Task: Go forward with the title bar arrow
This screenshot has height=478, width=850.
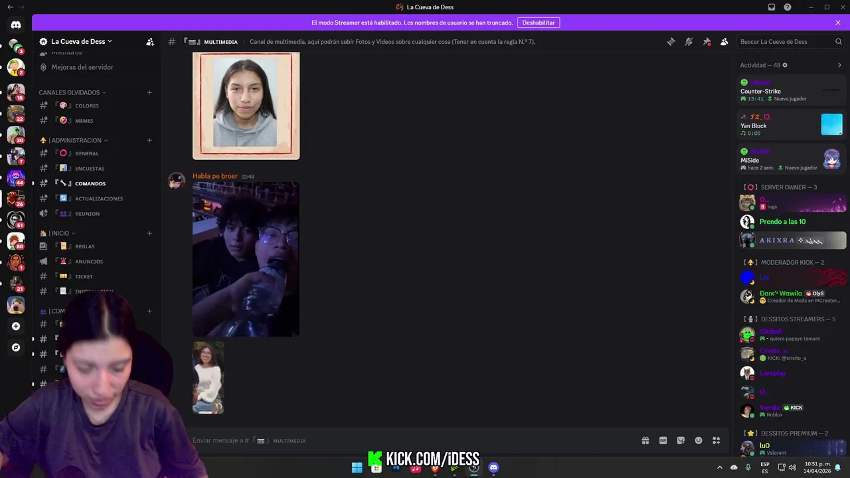Action: (22, 7)
